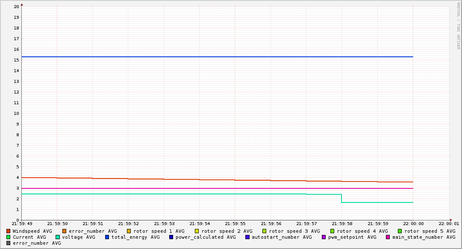Click the green Current AVG legend swatch
Viewport: 462px width, 249px height.
pyautogui.click(x=8, y=237)
